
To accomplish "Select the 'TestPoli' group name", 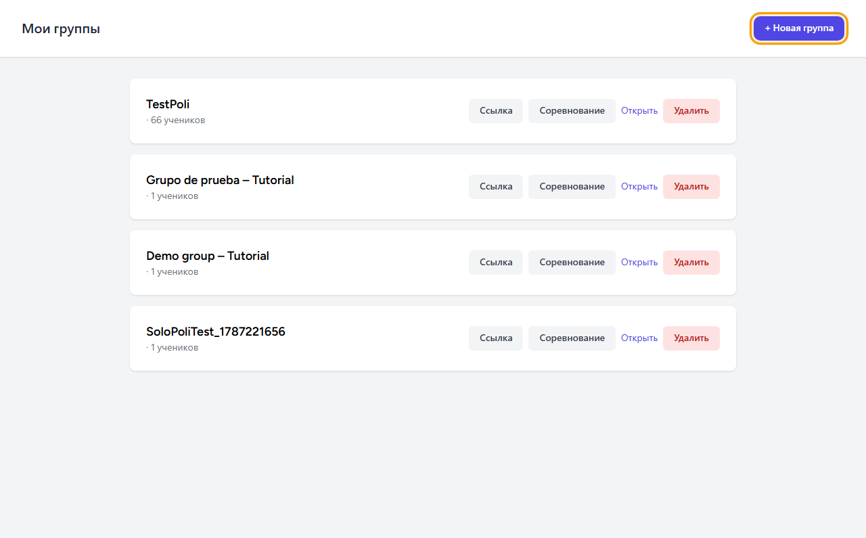I will [168, 104].
